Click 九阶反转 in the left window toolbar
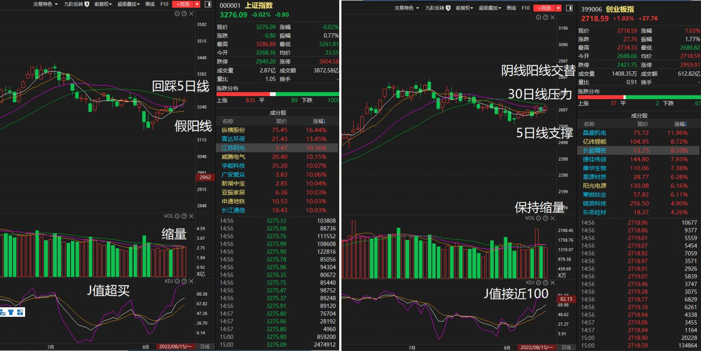This screenshot has height=351, width=701. (x=74, y=4)
